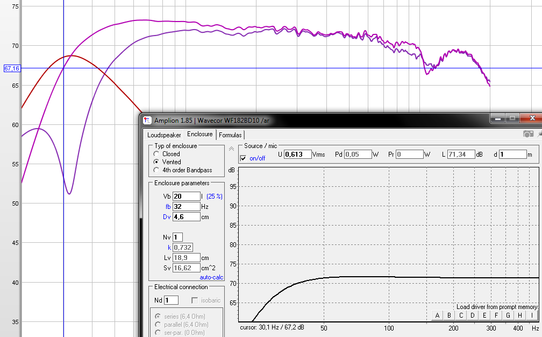
Task: Click the 67,16 cursor value label
Action: tap(12, 68)
